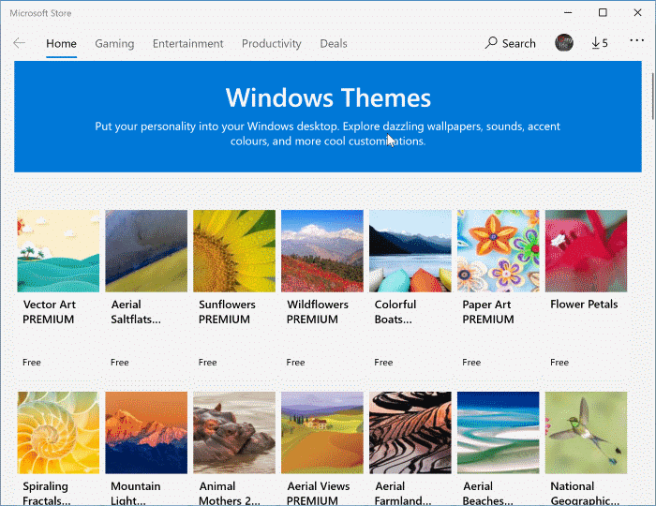Switch to the Gaming tab
Screen dimensions: 656x506
114,43
